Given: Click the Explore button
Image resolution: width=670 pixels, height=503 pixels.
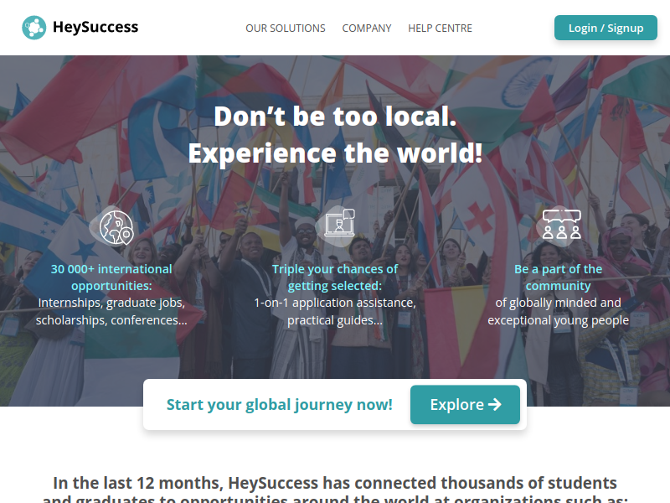Looking at the screenshot, I should [x=466, y=405].
